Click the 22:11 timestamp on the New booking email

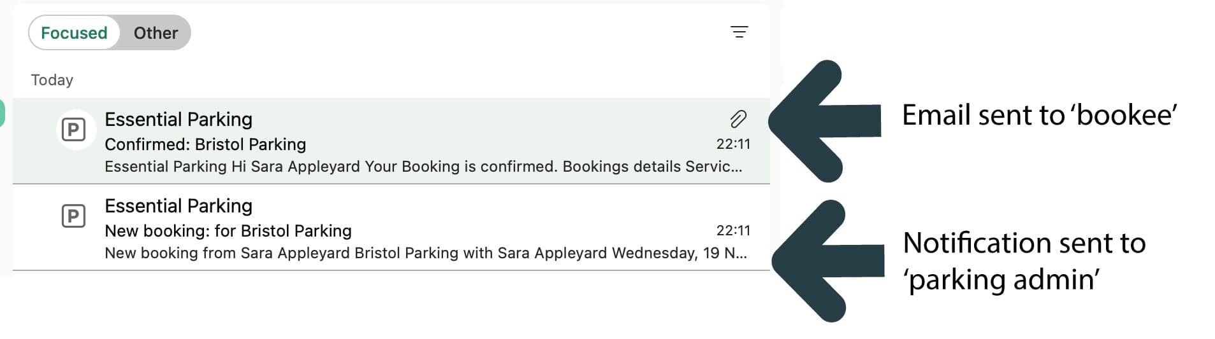point(733,231)
